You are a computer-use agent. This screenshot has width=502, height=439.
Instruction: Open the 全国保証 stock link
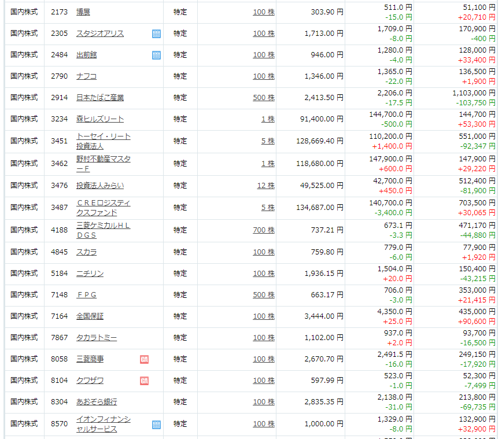point(90,316)
